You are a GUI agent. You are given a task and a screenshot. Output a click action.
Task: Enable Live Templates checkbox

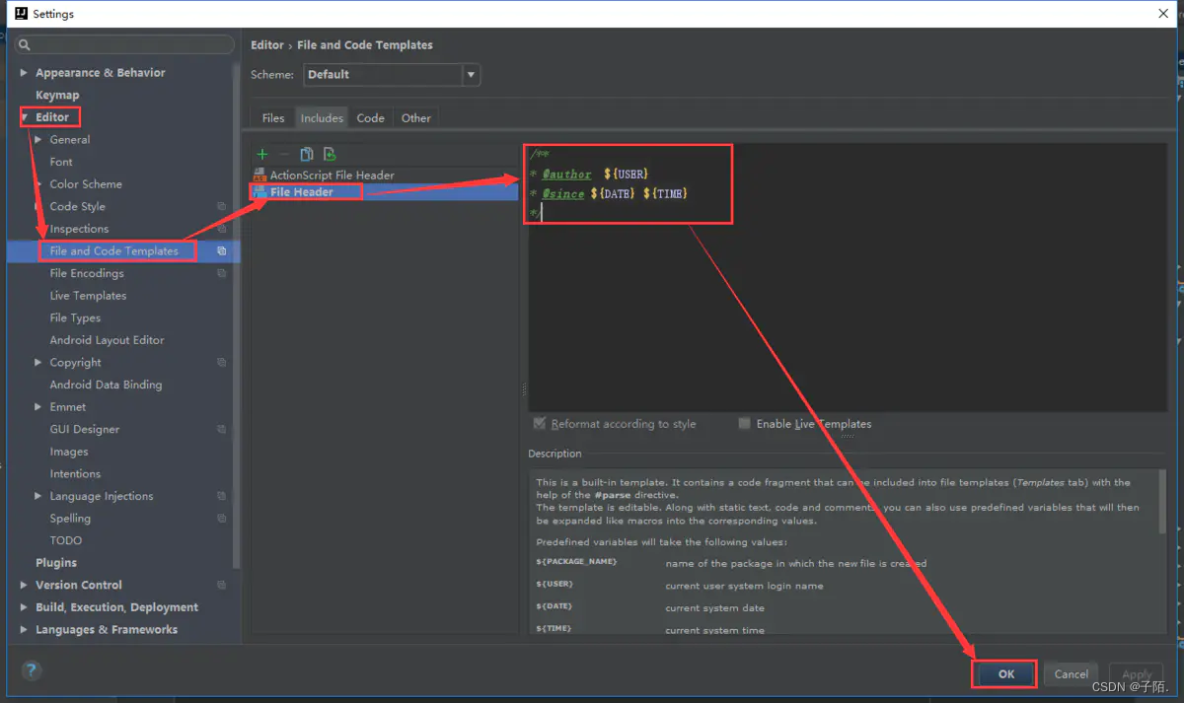pyautogui.click(x=745, y=423)
